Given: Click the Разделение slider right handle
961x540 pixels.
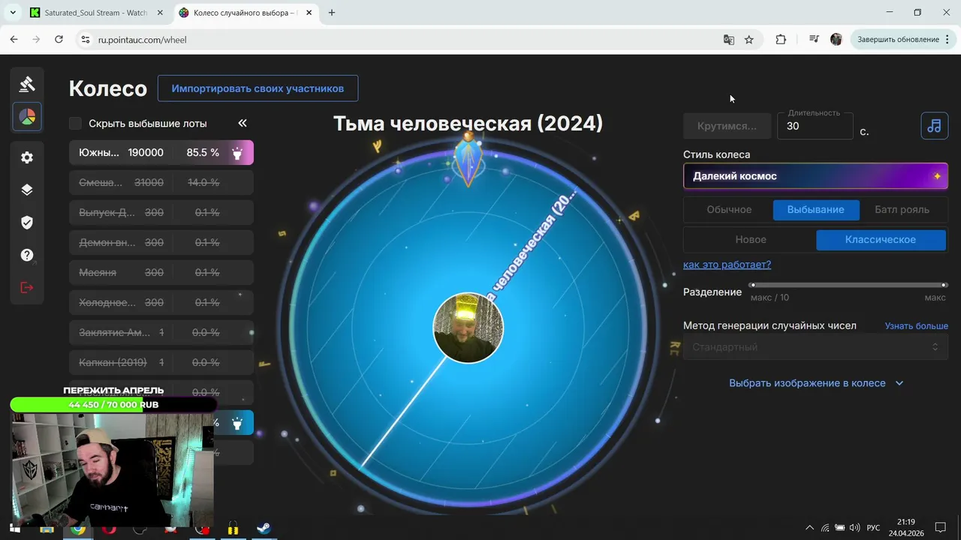Looking at the screenshot, I should [x=944, y=285].
